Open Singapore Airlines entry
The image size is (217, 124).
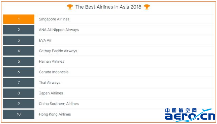[54, 19]
